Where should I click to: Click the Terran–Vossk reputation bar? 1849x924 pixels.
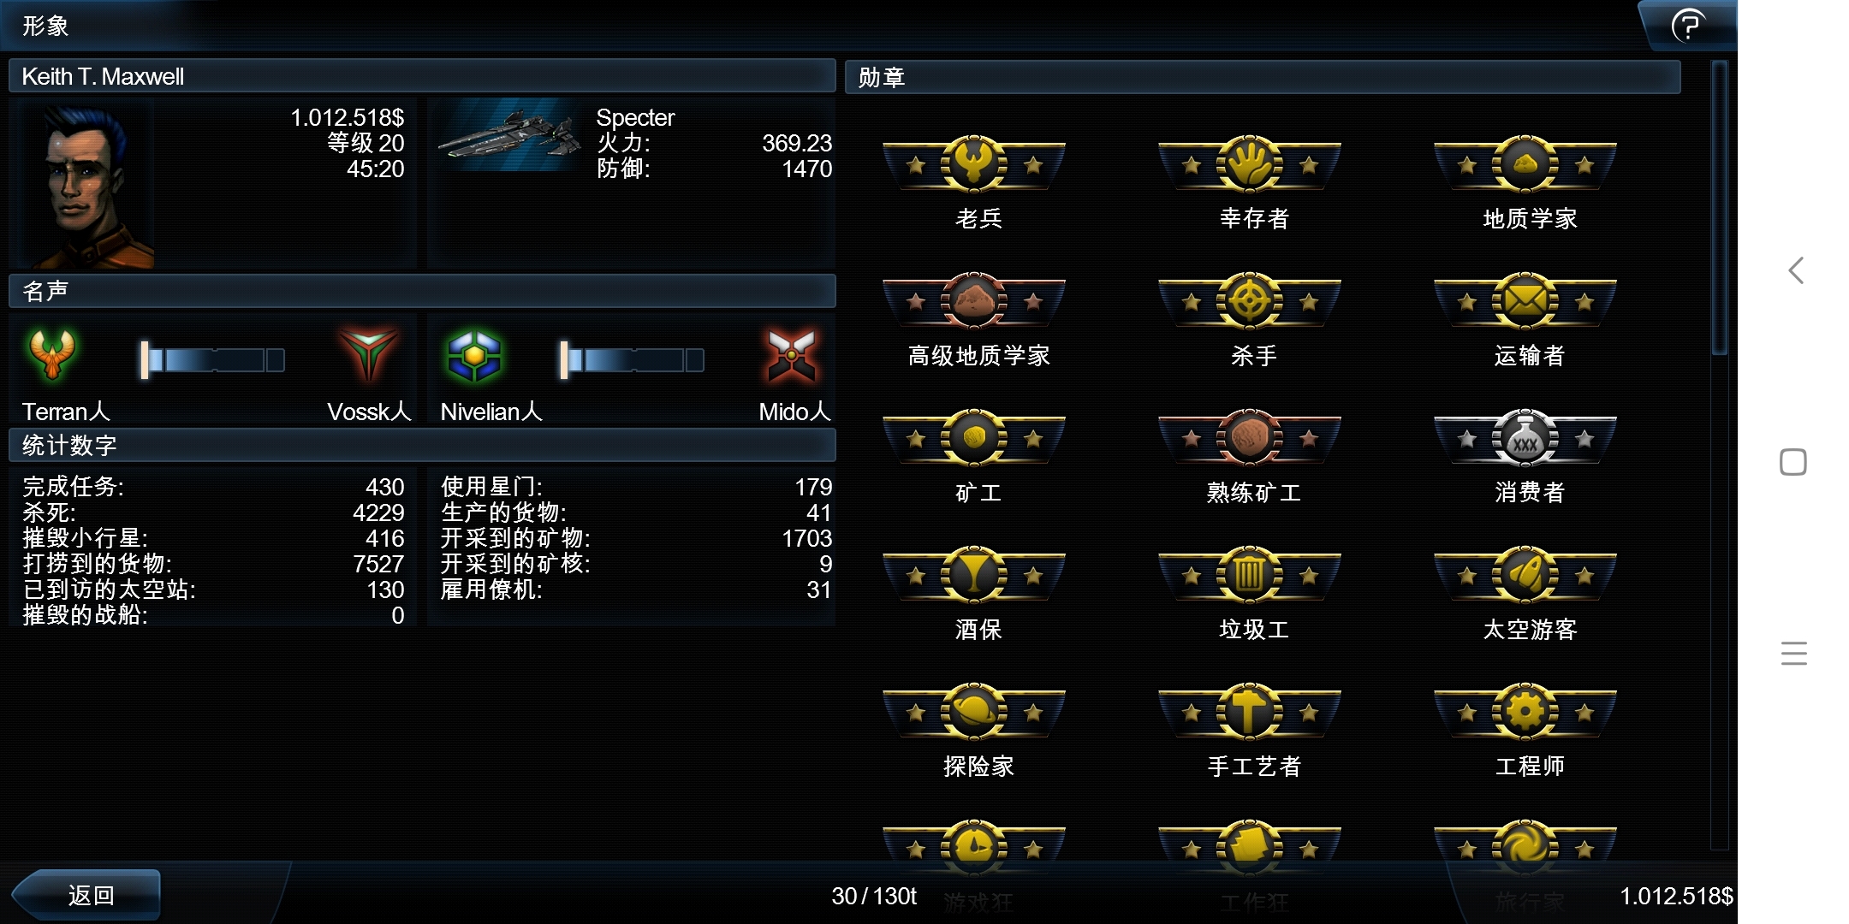(x=212, y=360)
